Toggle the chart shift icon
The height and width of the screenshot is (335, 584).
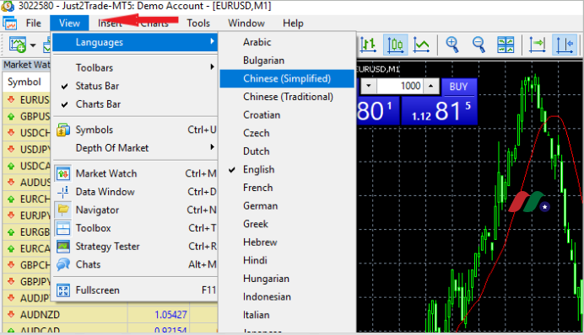click(x=565, y=45)
